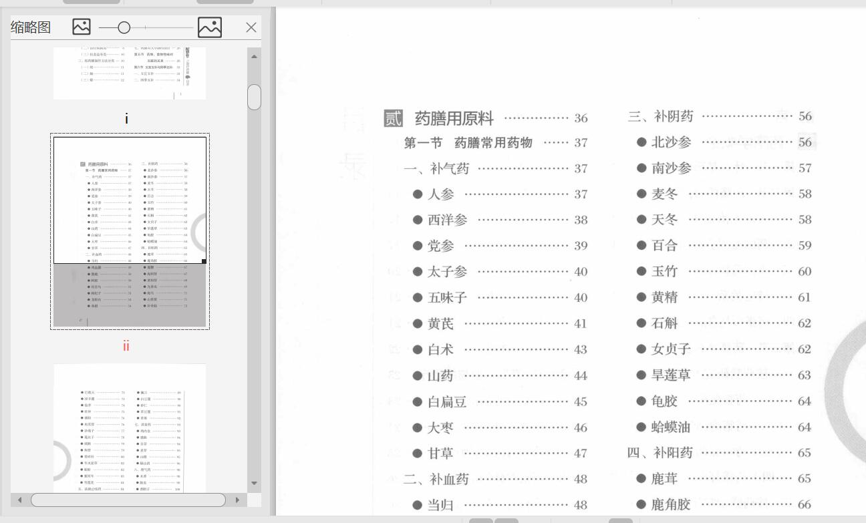866x523 pixels.
Task: Click the horizontal scroll right arrow
Action: click(237, 500)
